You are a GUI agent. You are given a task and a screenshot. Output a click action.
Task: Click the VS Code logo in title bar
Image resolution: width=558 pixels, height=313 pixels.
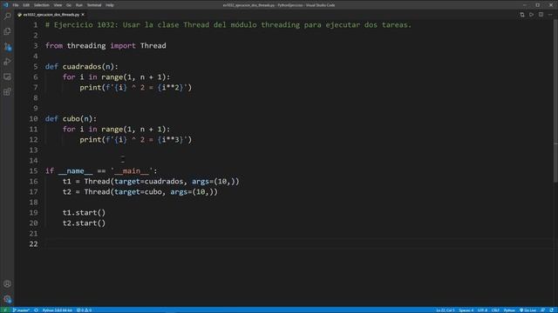click(5, 5)
